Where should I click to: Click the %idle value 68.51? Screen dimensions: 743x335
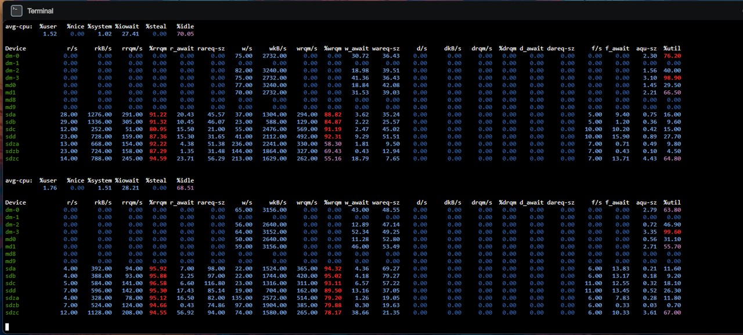click(185, 188)
